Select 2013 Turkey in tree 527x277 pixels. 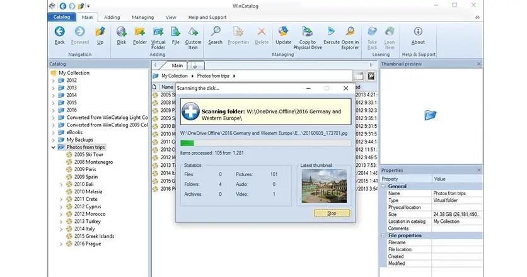[x=87, y=221]
